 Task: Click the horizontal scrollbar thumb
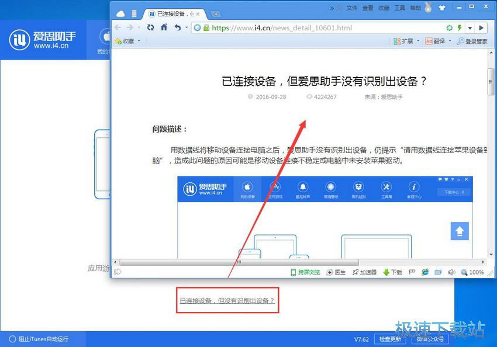pyautogui.click(x=239, y=262)
